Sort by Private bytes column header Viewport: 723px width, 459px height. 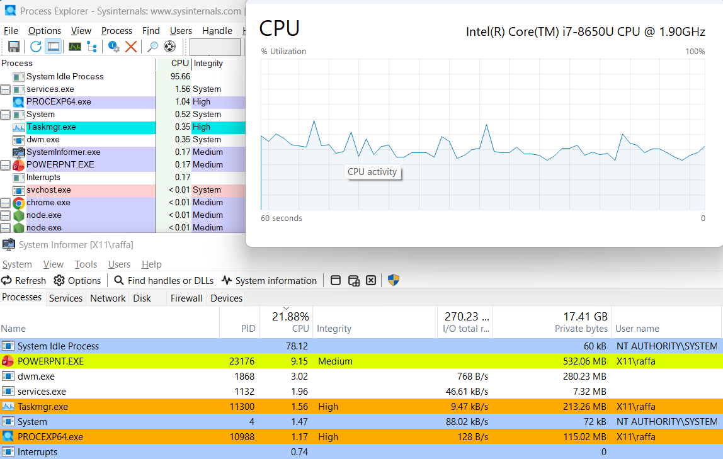coord(552,322)
